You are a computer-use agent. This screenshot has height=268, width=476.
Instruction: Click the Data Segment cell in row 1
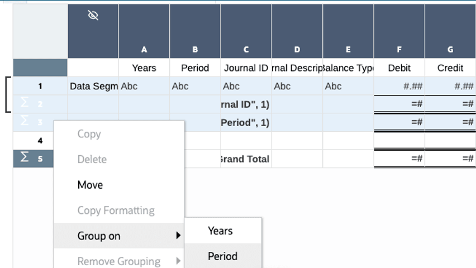coord(93,87)
